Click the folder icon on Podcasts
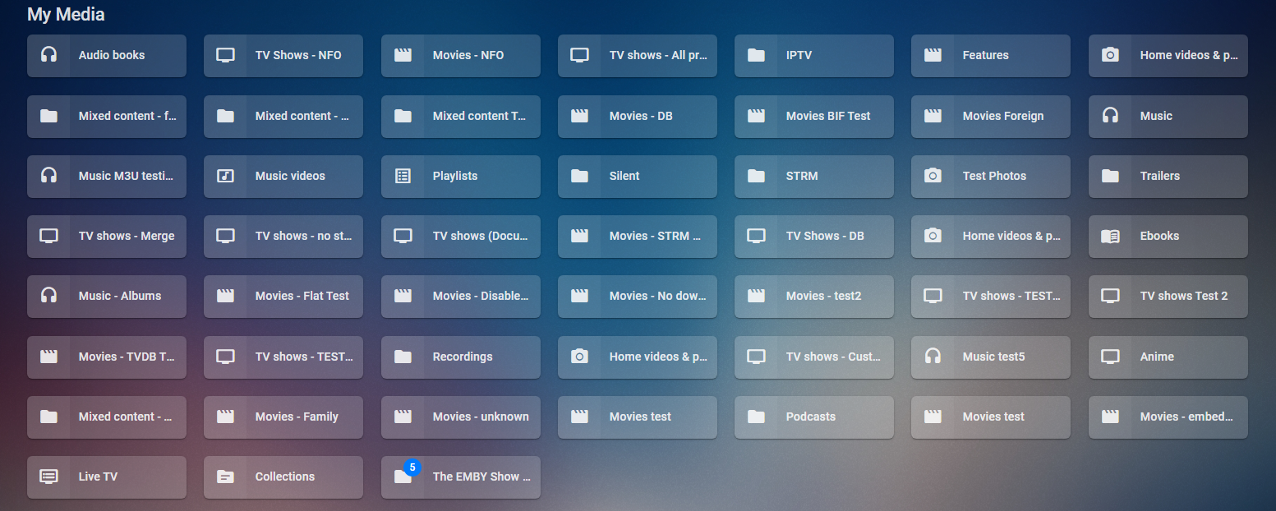 756,417
